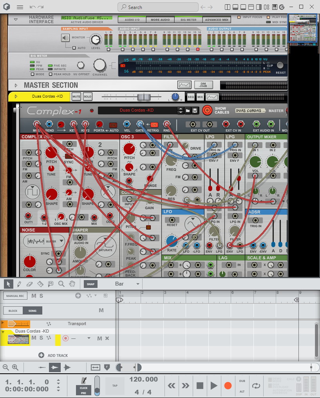Click the plus icon next to Add Track

[x=42, y=355]
